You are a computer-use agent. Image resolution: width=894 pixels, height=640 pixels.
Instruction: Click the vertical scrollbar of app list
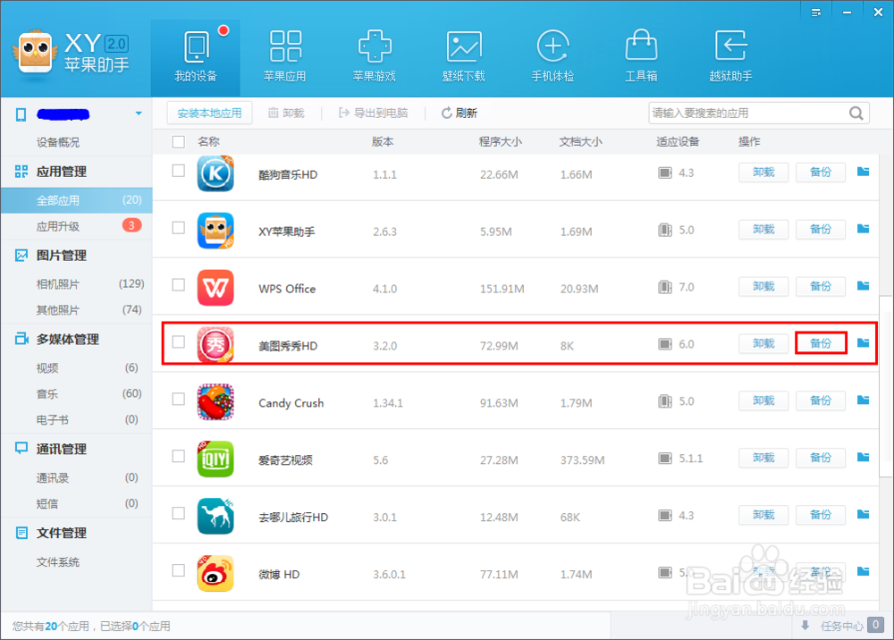pyautogui.click(x=886, y=386)
